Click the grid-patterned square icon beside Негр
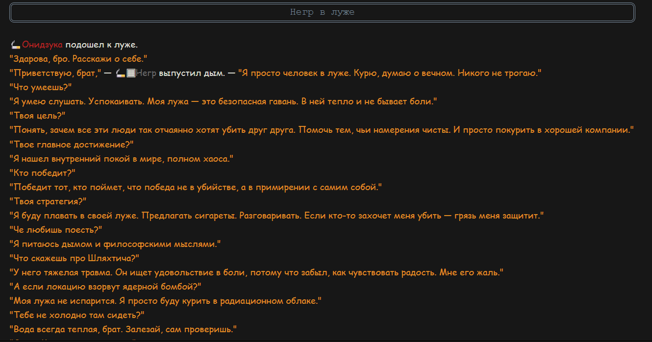The height and width of the screenshot is (342, 652). (x=131, y=73)
